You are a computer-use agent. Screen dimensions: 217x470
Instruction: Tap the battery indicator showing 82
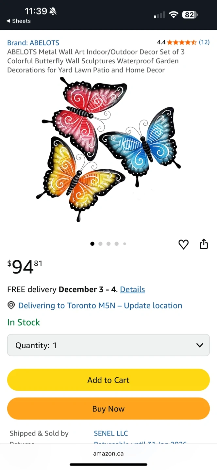click(x=190, y=15)
